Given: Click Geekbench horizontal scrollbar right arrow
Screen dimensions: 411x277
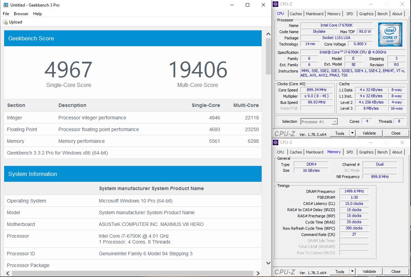Looking at the screenshot, I should (258, 273).
